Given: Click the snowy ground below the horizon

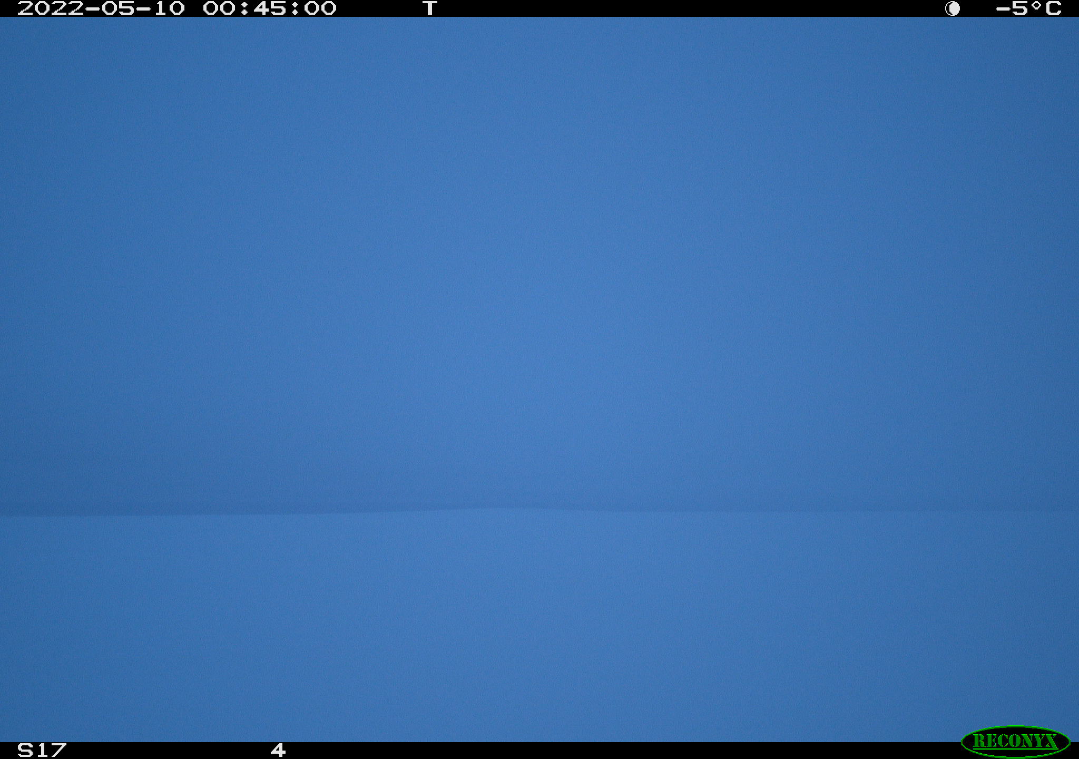Looking at the screenshot, I should [539, 627].
